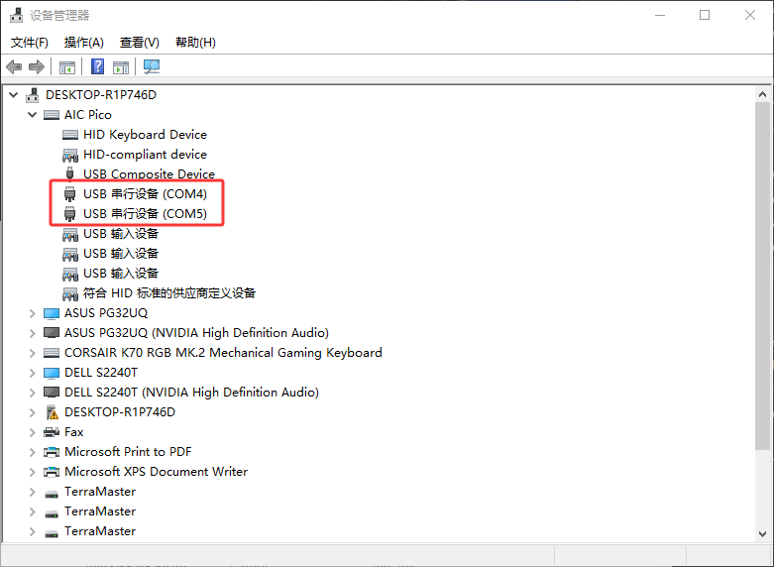Collapse the AIC Pico node

33,115
